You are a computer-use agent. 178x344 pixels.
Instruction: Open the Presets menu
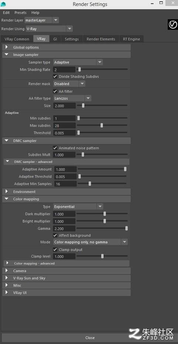[x=20, y=13]
